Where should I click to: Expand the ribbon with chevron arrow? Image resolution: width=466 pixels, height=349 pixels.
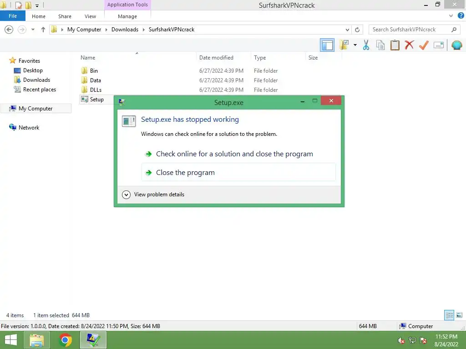pyautogui.click(x=451, y=16)
